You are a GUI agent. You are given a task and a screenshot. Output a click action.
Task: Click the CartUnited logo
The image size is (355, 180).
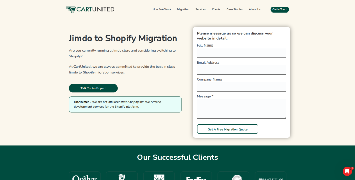[x=90, y=9]
